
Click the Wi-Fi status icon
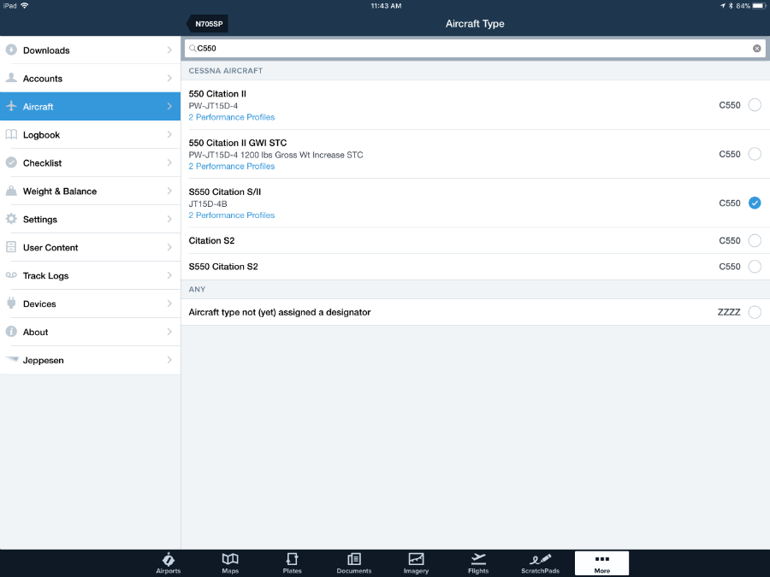[x=25, y=5]
